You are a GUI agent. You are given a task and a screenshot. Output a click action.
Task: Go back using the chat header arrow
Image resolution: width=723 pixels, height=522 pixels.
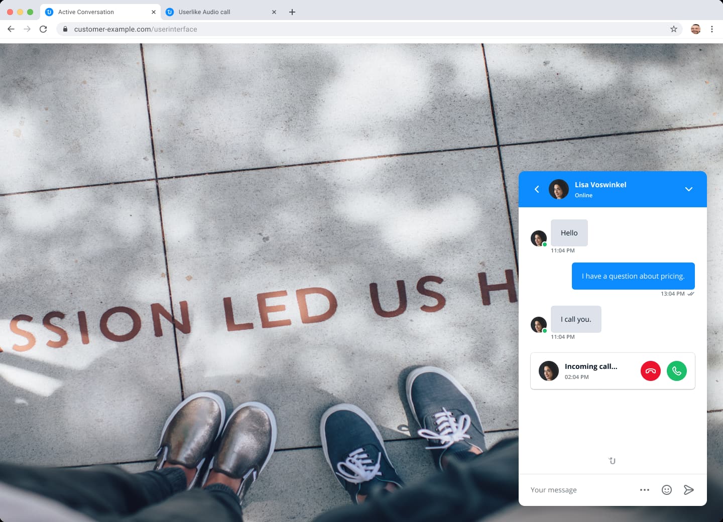click(537, 189)
